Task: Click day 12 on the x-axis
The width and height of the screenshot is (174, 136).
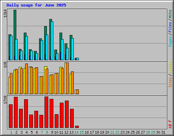Action: click(x=66, y=132)
